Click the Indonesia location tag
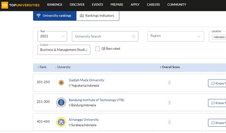Screen dimensions: 226x133 tap(219, 37)
